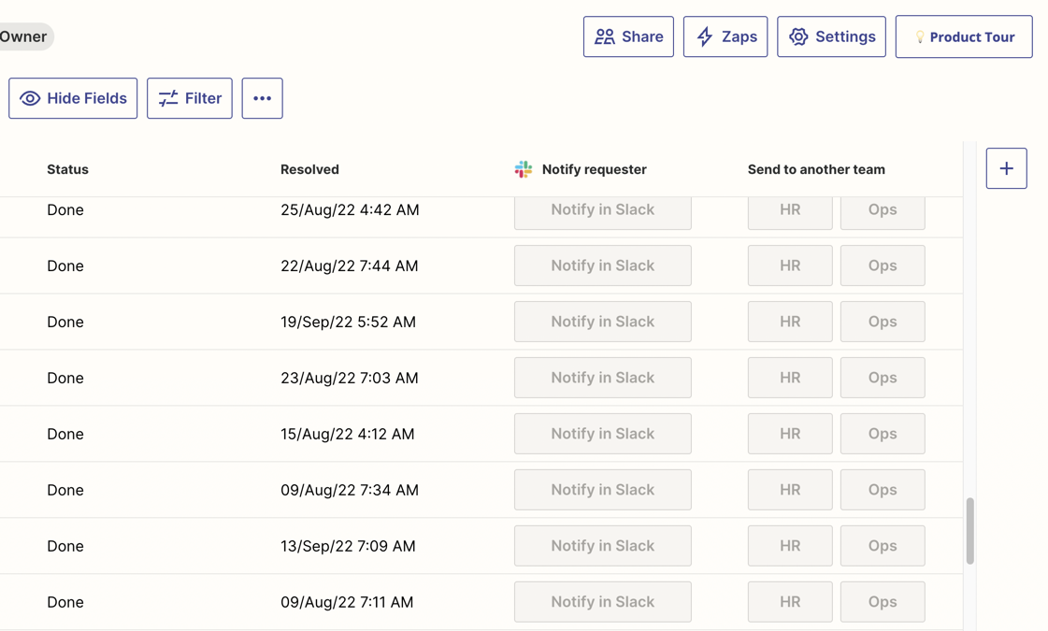Click Slack icon in Notify requester header
The image size is (1048, 631).
pyautogui.click(x=524, y=169)
